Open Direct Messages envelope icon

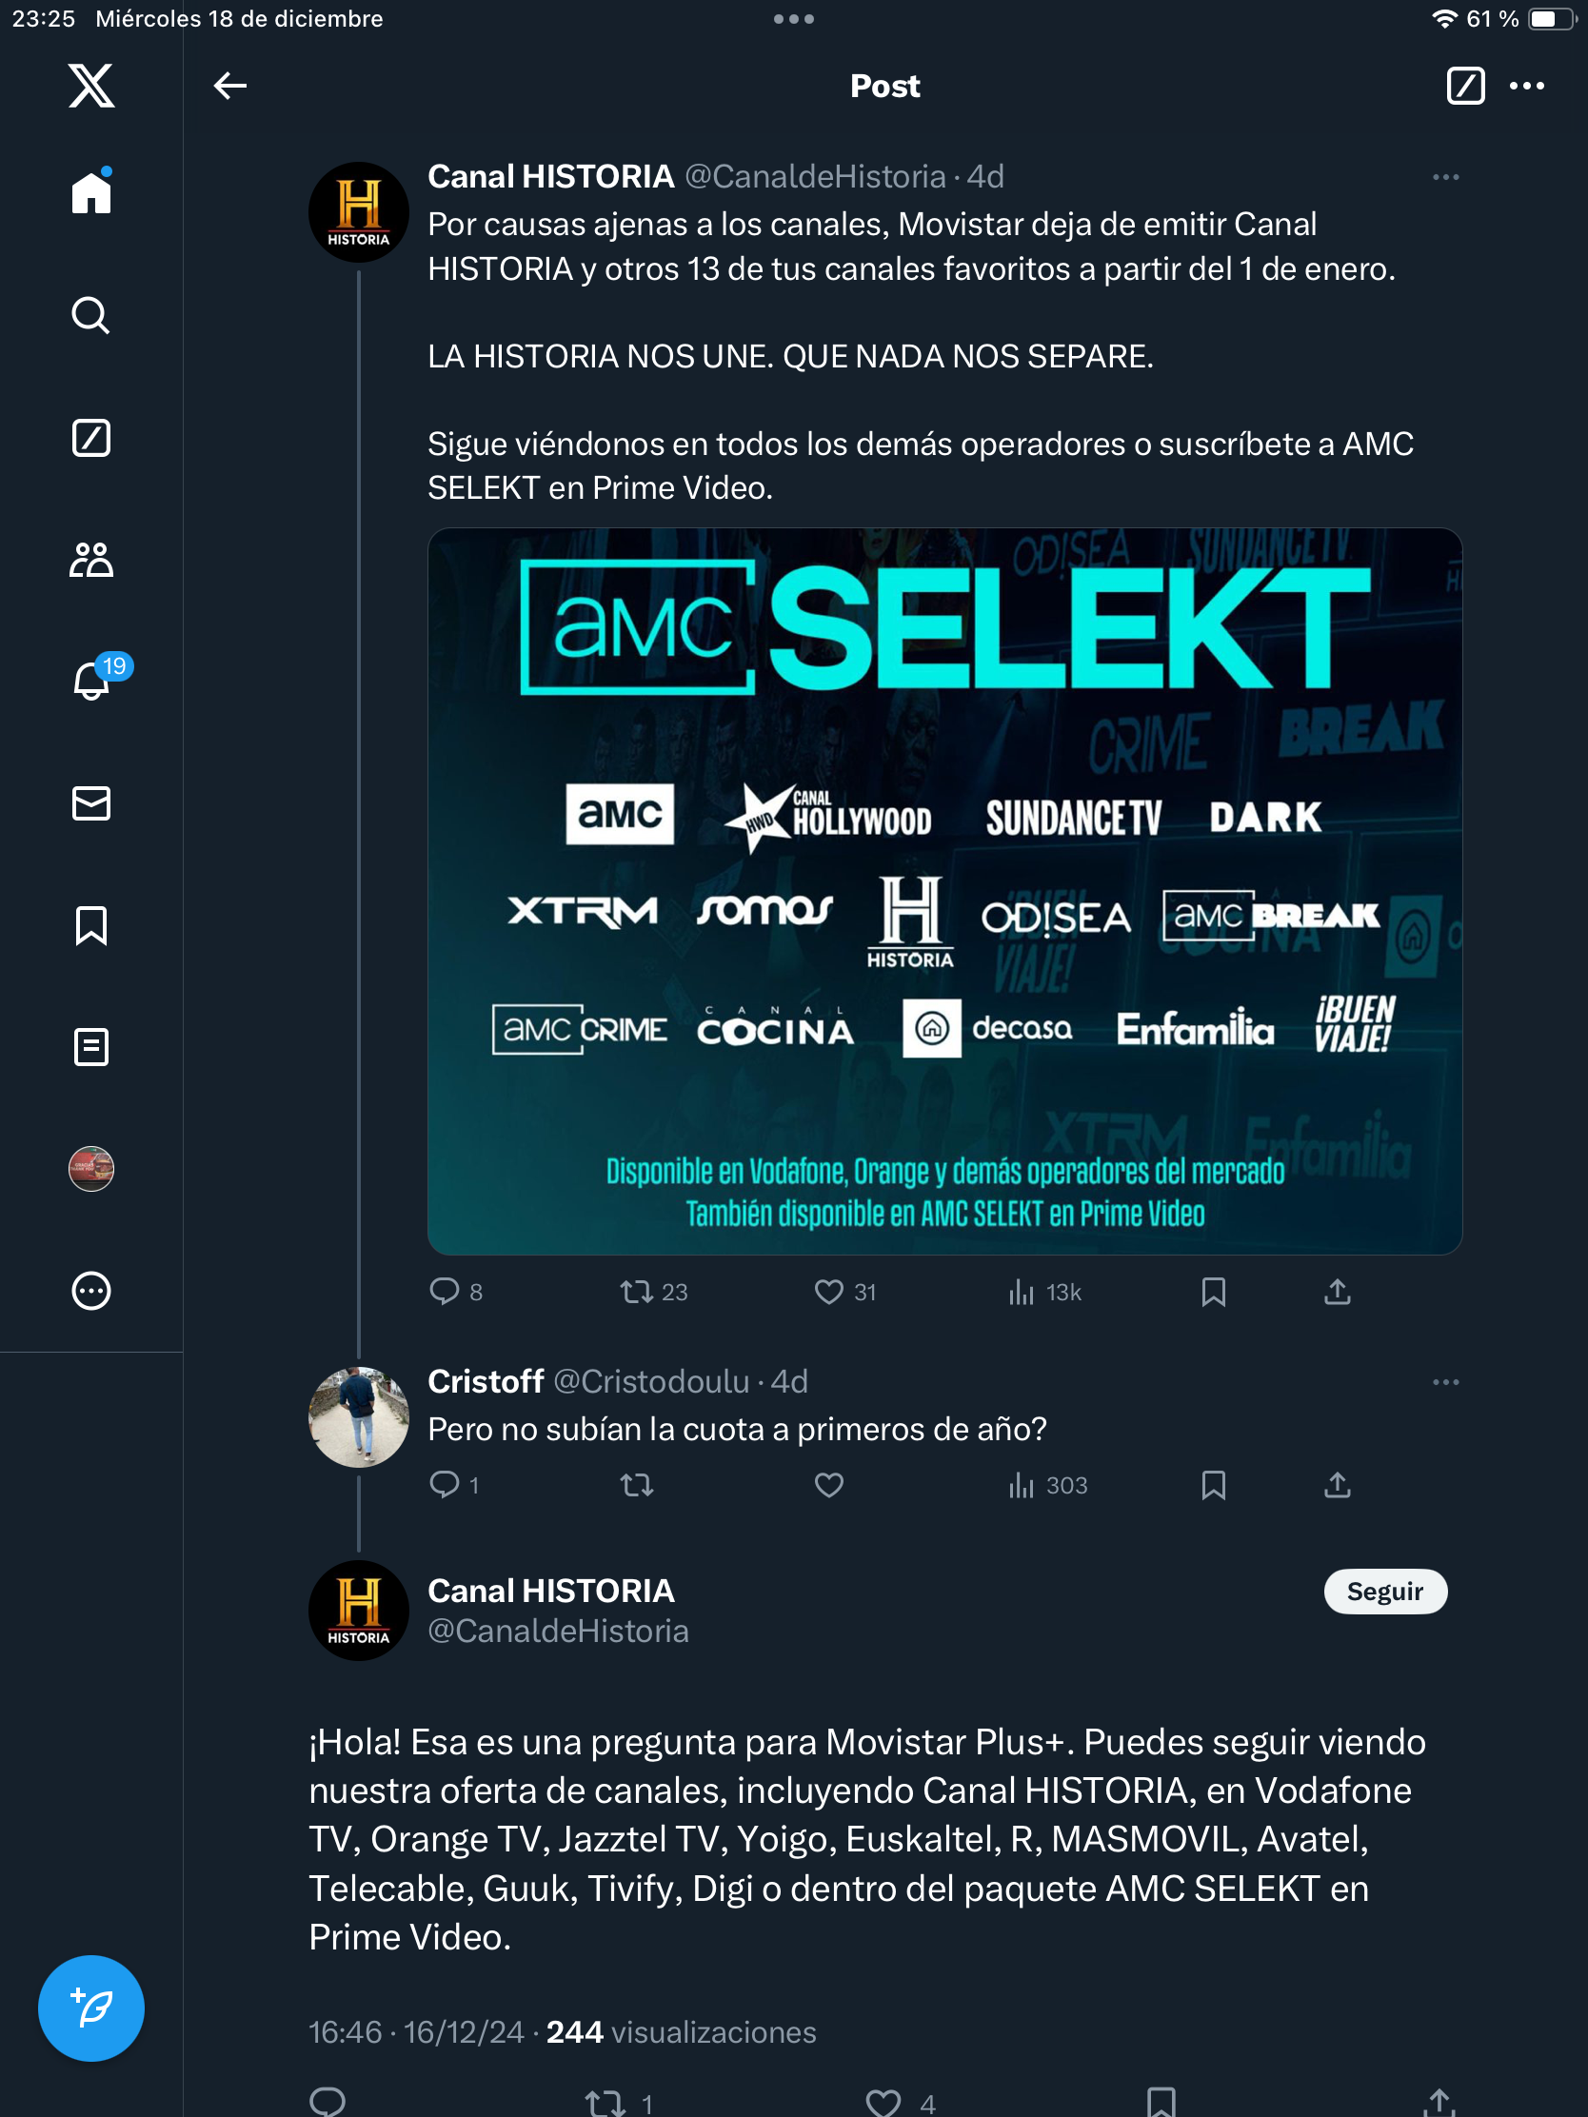(x=91, y=803)
